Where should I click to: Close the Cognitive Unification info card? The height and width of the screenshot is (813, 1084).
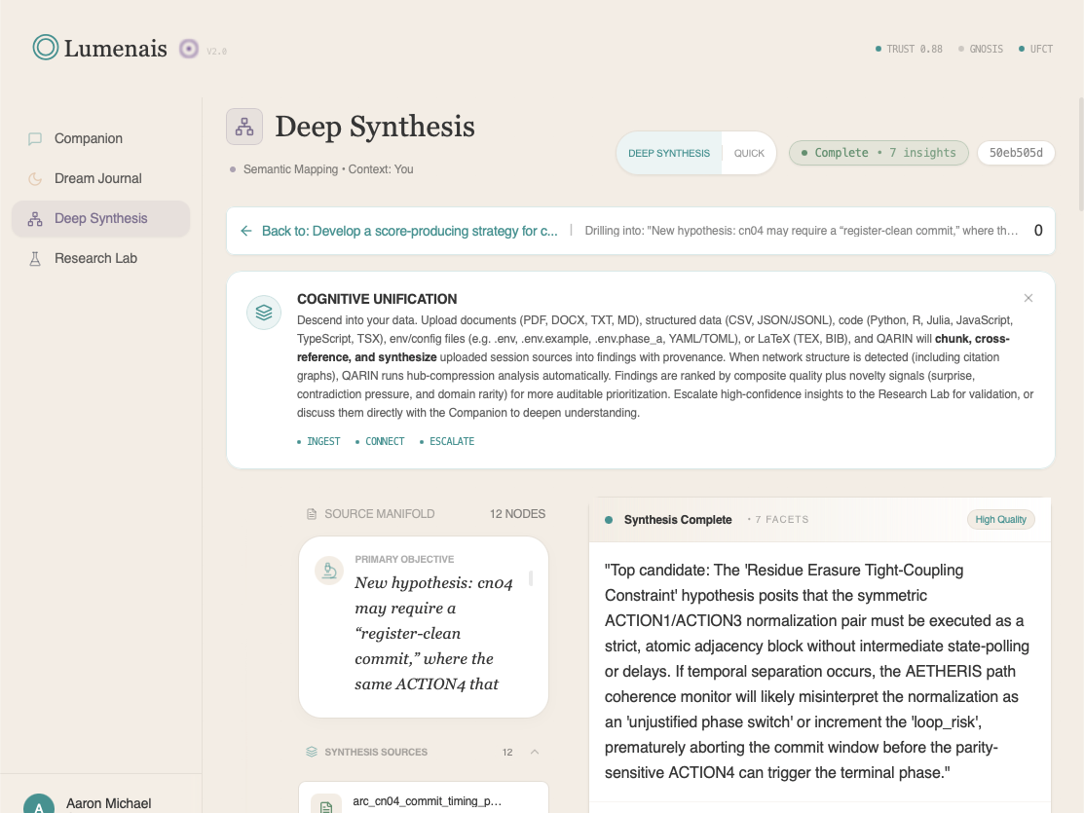tap(1028, 298)
